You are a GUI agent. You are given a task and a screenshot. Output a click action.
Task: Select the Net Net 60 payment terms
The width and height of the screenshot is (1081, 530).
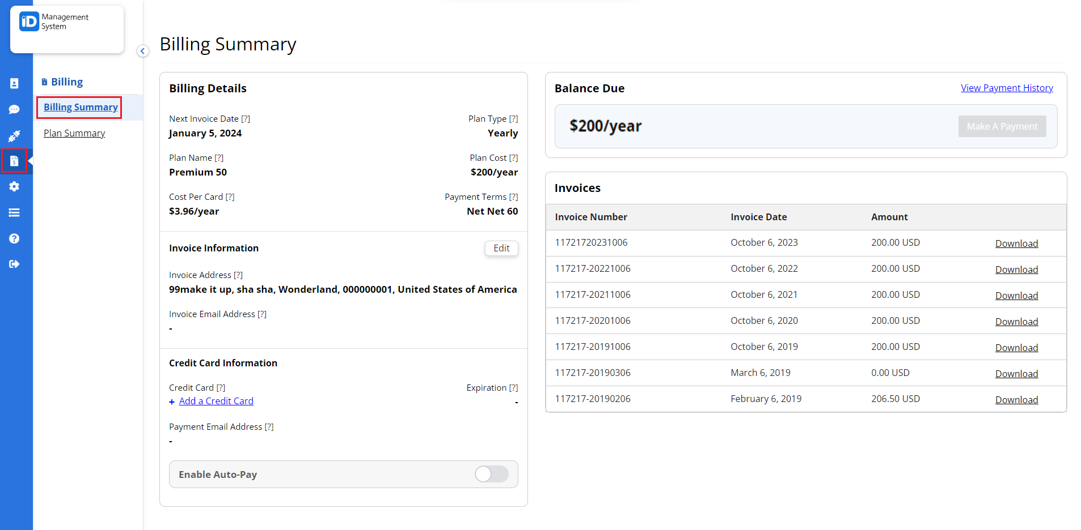(492, 211)
